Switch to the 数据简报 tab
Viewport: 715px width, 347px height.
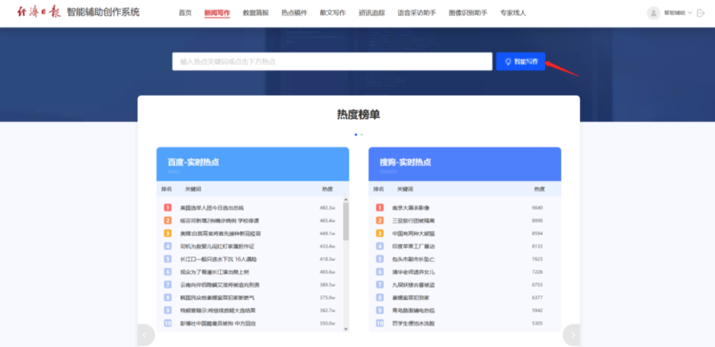pos(255,13)
